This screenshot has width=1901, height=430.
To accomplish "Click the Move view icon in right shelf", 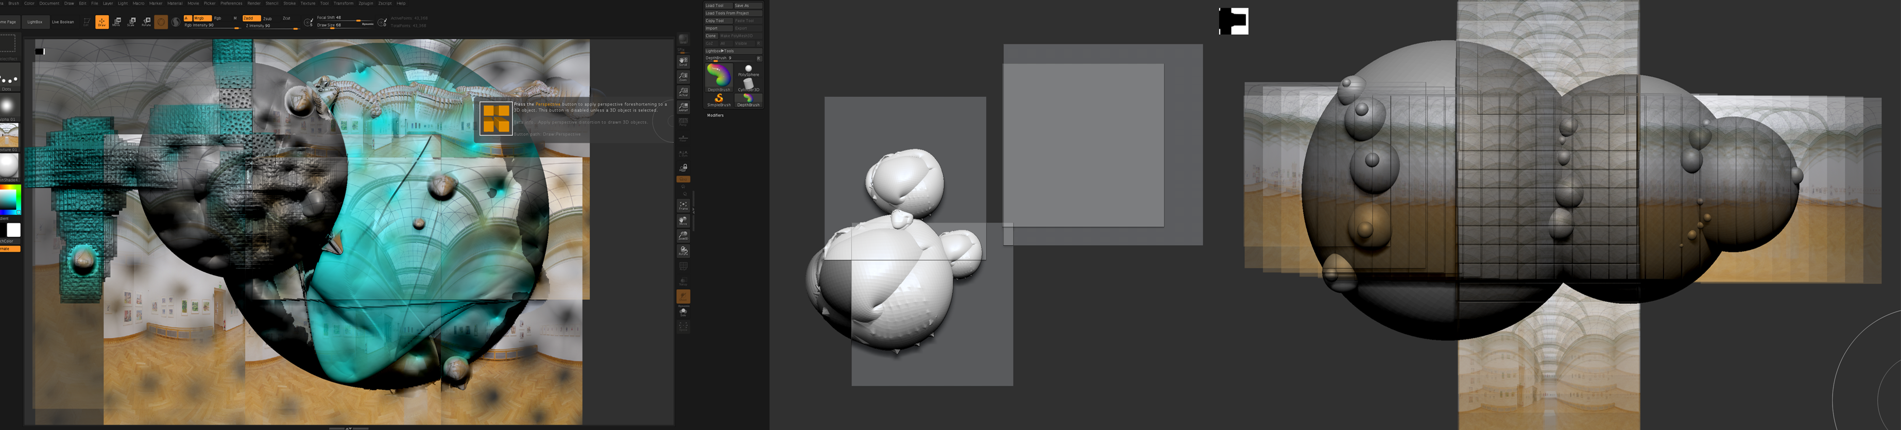I will pos(683,220).
